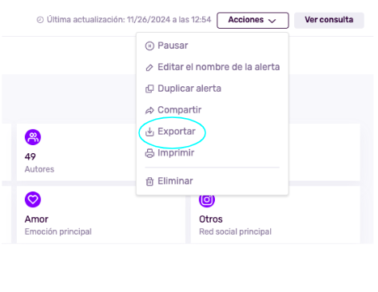Click the purple heart Amor icon
The image size is (378, 292).
point(33,199)
